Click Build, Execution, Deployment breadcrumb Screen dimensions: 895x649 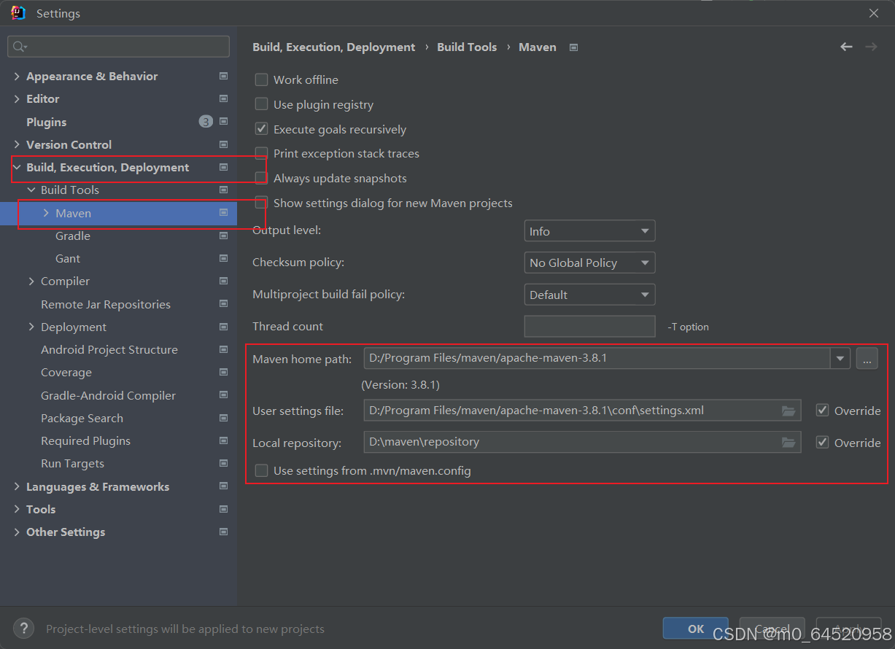pos(333,47)
